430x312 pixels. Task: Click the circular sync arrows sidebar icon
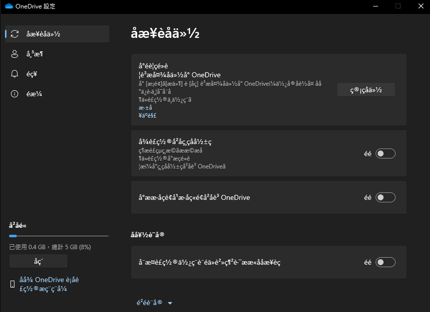pos(14,34)
